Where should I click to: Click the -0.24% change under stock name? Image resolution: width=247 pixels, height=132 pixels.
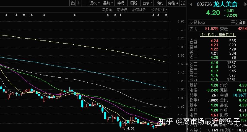click(x=231, y=15)
